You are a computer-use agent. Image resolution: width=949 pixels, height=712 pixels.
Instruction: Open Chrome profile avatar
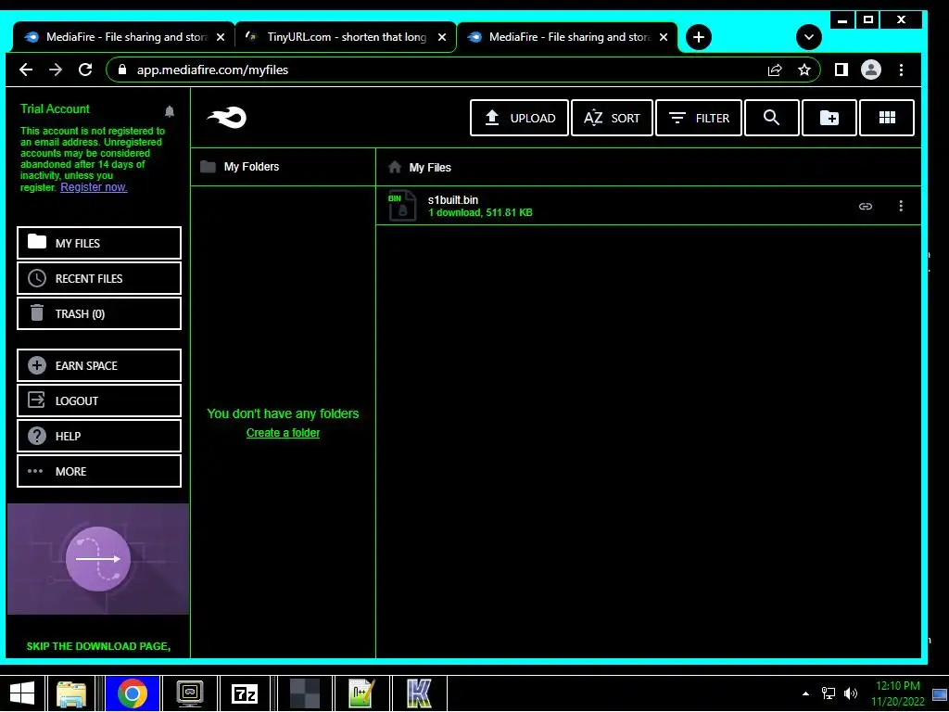point(871,70)
